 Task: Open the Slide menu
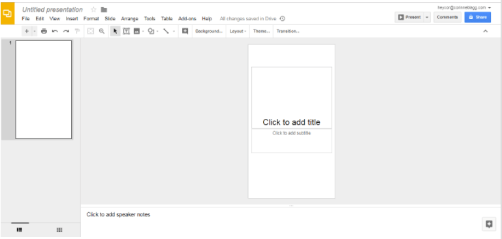click(110, 19)
